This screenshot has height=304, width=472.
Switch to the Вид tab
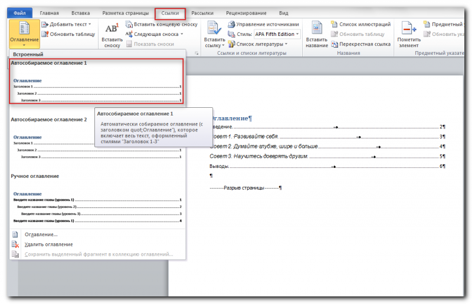pos(284,13)
